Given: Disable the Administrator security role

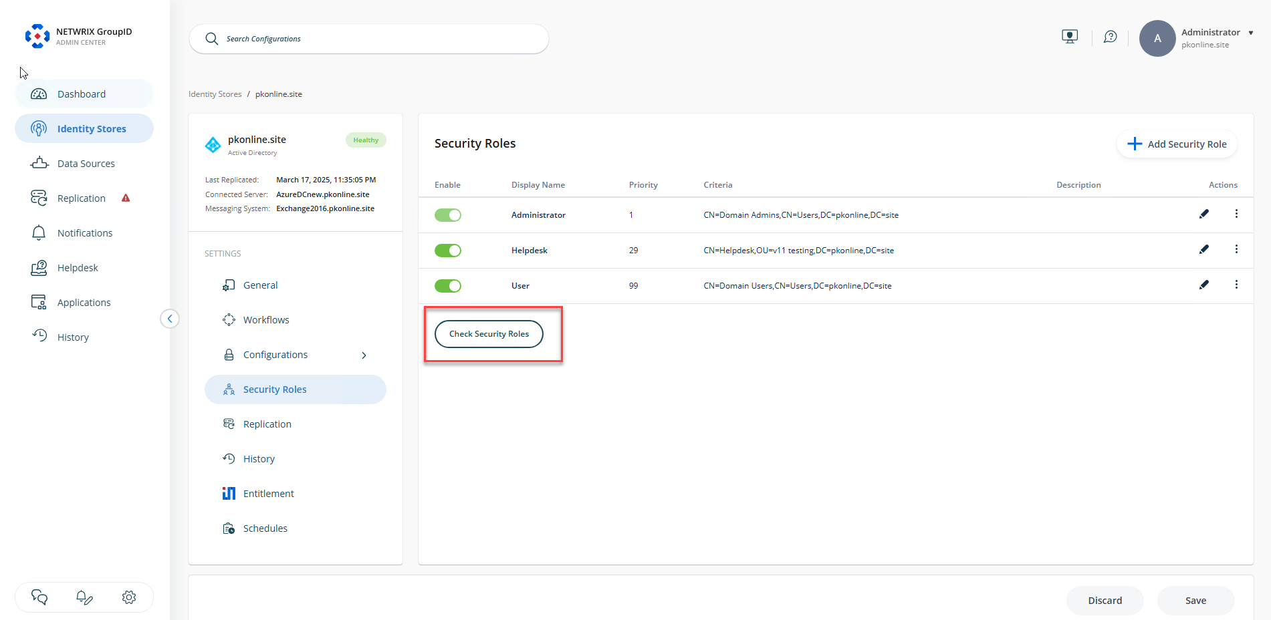Looking at the screenshot, I should [447, 214].
